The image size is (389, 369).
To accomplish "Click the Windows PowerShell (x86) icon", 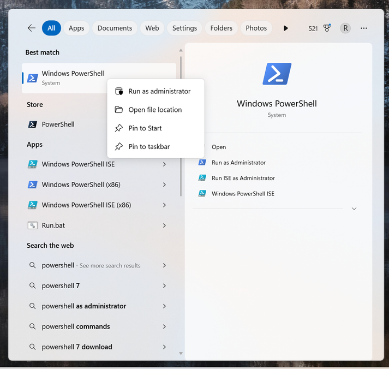I will pos(33,184).
